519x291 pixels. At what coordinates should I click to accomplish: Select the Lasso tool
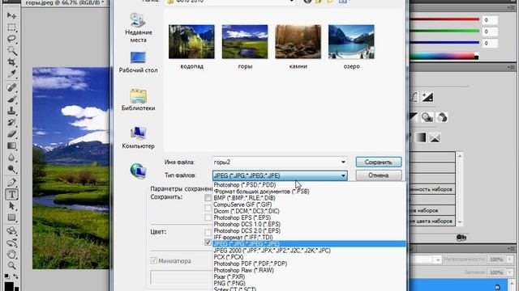click(x=11, y=39)
